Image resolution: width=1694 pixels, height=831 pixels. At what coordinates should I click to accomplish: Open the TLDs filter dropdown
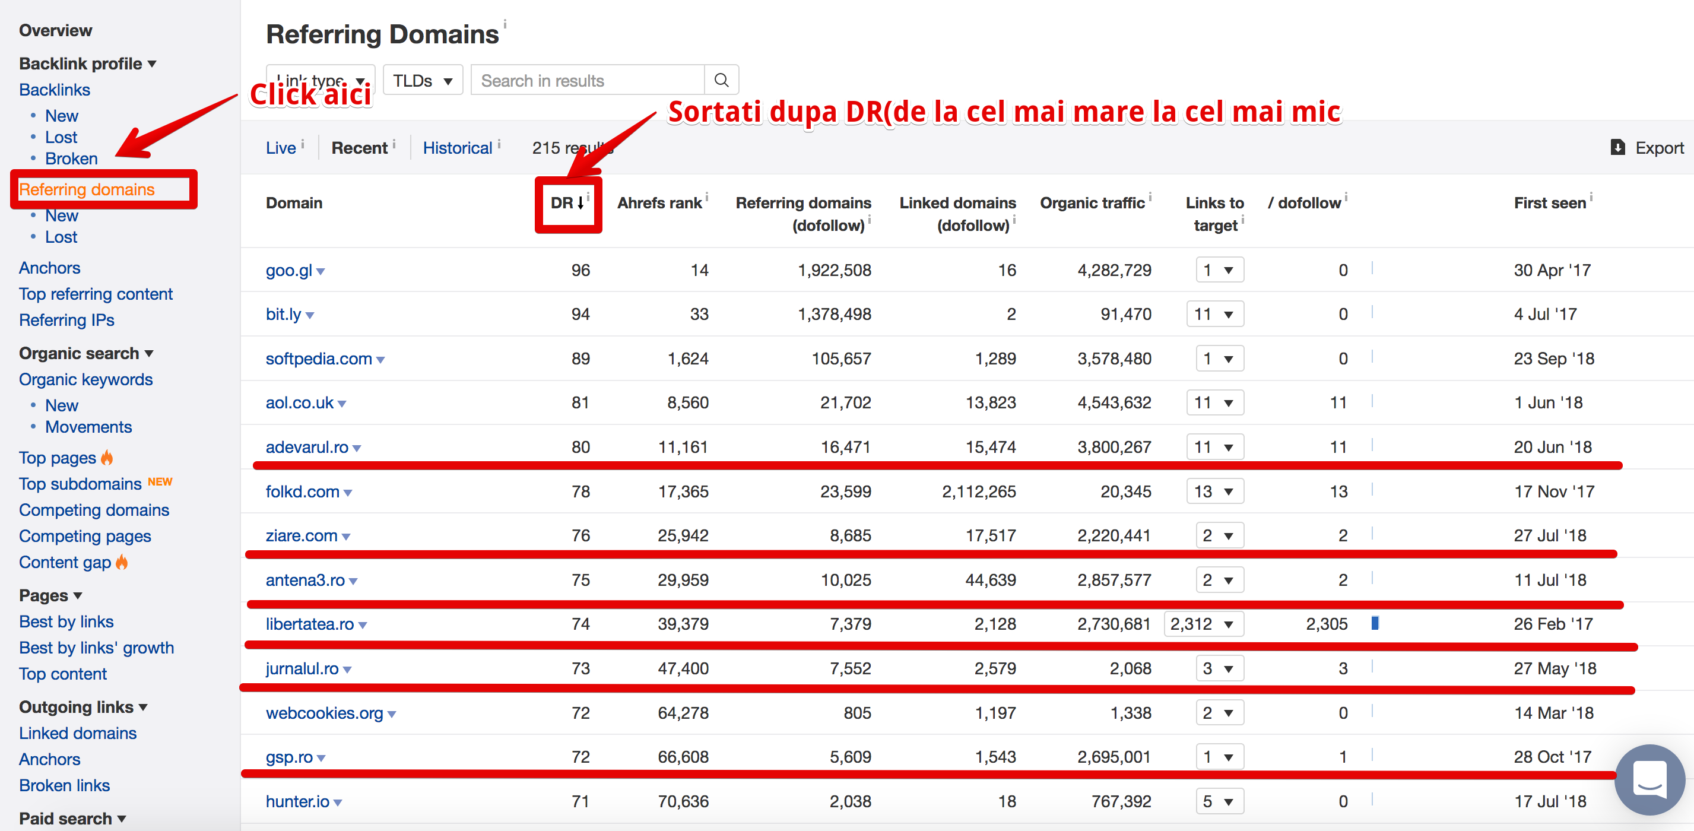click(423, 80)
